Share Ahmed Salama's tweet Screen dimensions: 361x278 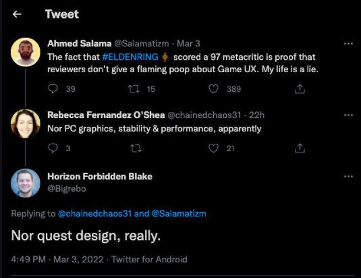click(x=300, y=88)
